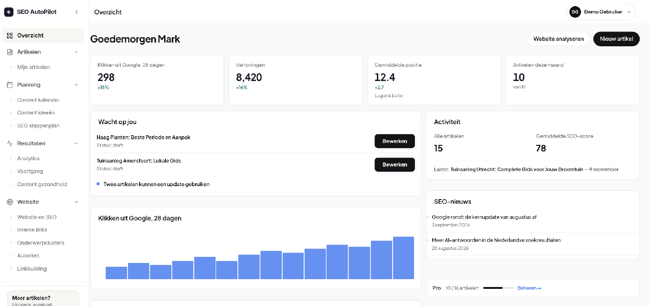Click Gemiddelde SEO-score value 78
649x306 pixels.
click(541, 148)
